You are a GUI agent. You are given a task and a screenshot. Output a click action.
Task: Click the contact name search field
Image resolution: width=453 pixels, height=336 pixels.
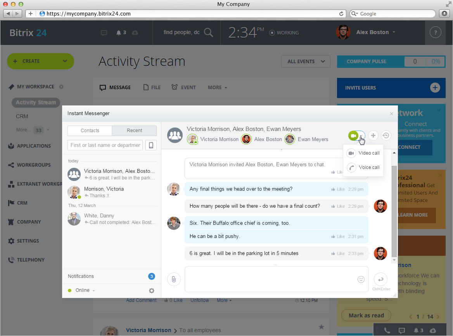[105, 145]
